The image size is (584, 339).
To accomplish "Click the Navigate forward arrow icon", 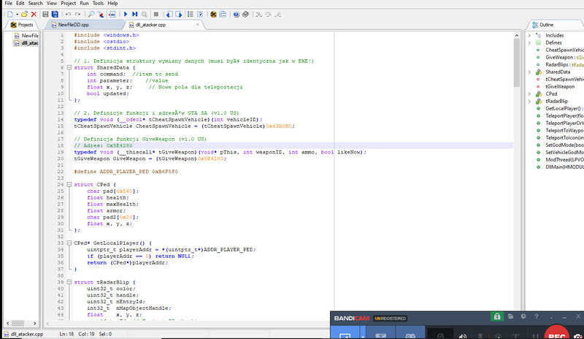I will pos(179,14).
